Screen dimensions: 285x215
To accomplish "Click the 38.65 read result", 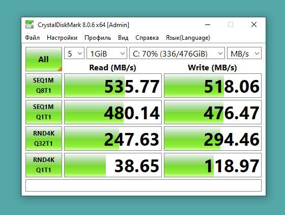I will [113, 165].
